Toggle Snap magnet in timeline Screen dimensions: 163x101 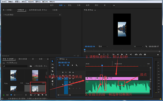(64, 65)
